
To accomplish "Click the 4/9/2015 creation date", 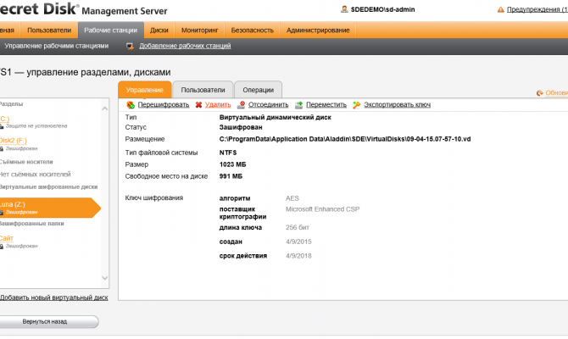I will tap(298, 242).
